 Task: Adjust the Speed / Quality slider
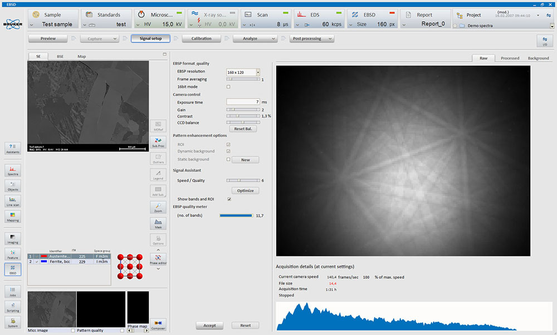(x=240, y=180)
